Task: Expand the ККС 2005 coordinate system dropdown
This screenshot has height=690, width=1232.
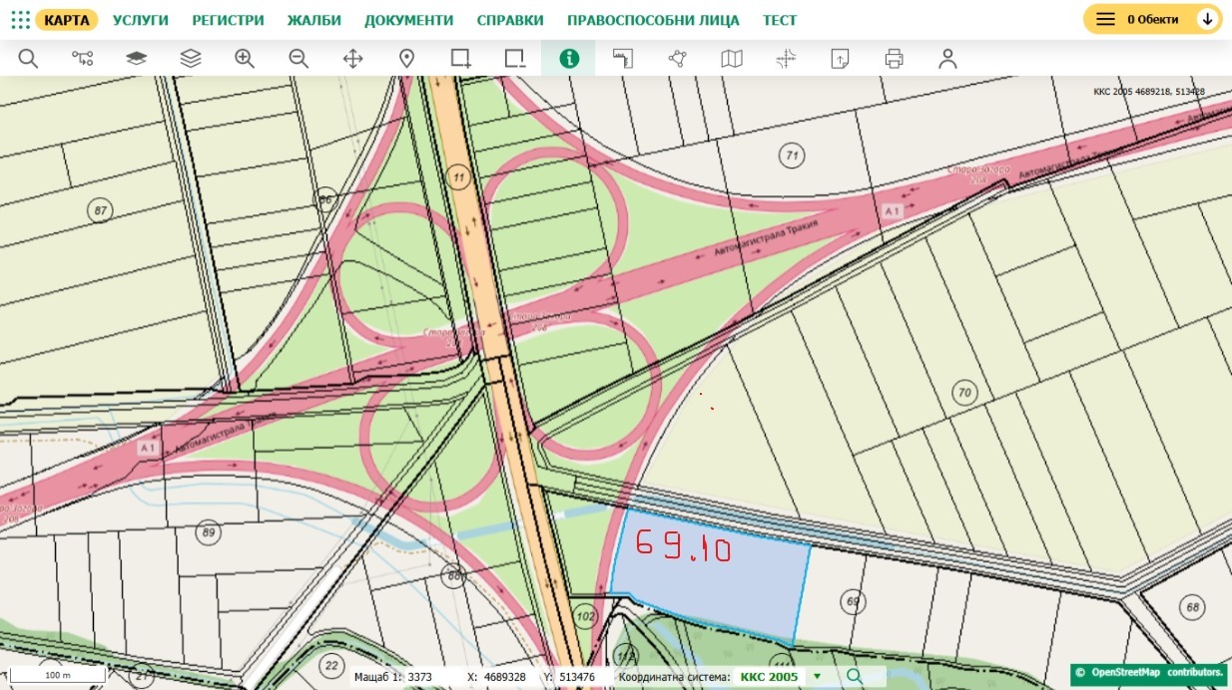Action: click(818, 677)
